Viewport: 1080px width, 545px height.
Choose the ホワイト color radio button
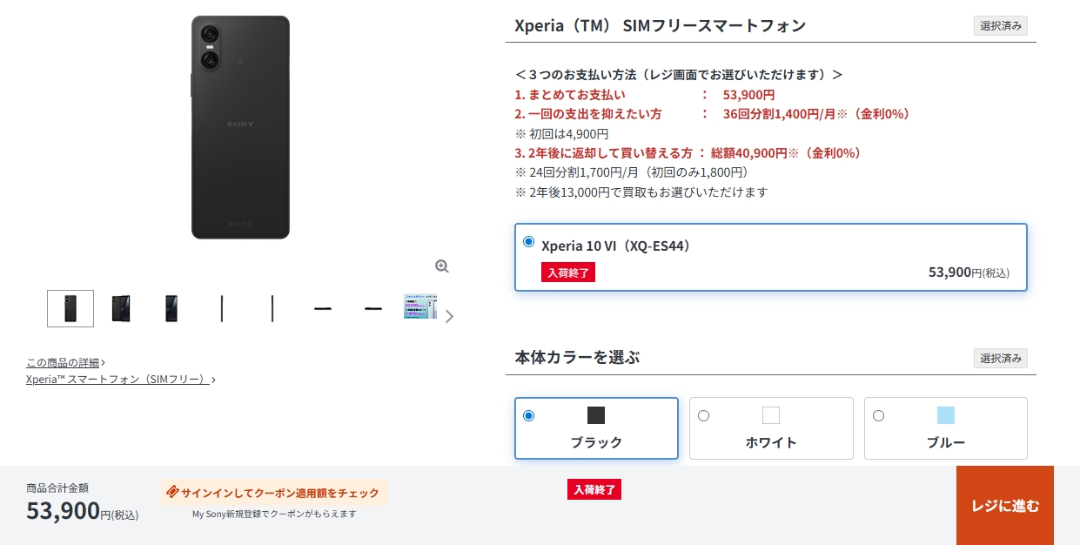click(x=704, y=415)
